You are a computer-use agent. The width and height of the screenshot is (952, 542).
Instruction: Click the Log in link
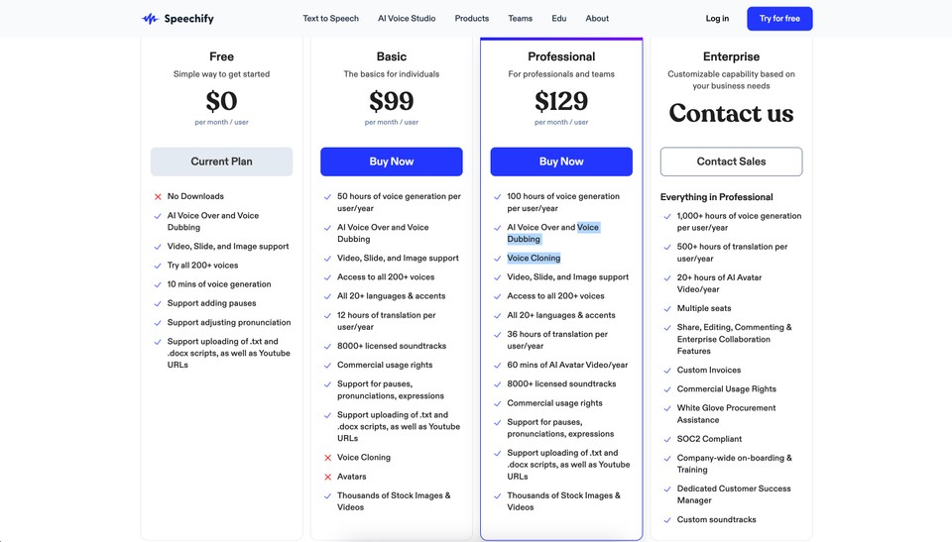point(717,19)
